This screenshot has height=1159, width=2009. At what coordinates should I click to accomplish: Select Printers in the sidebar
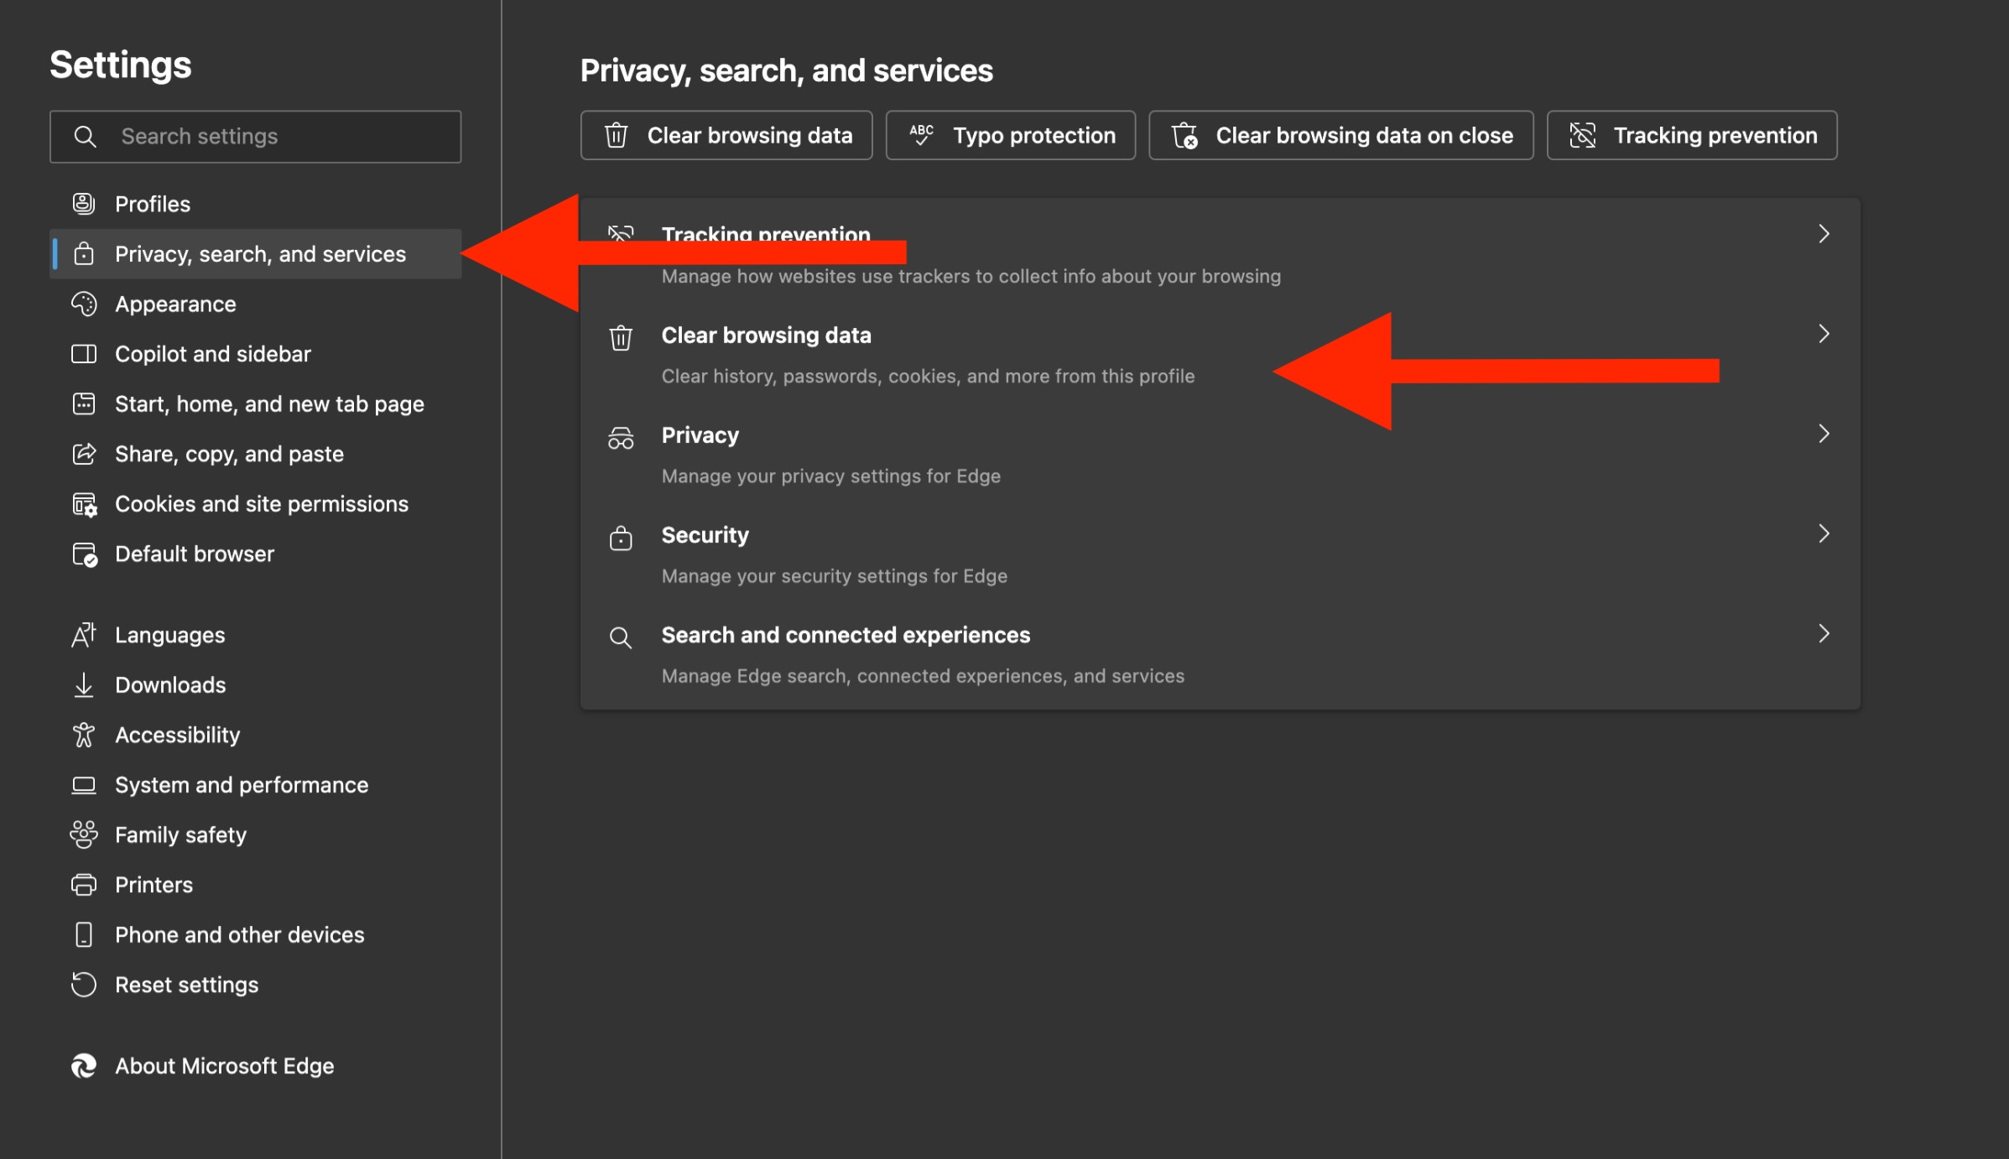[x=255, y=885]
